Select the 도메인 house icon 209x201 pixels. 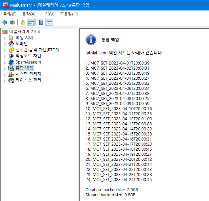(x=11, y=44)
